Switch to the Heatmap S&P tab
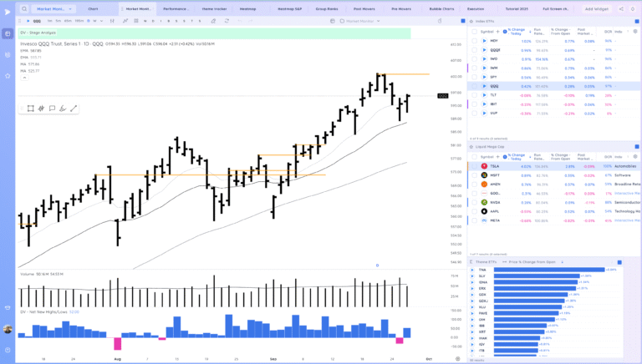642x364 pixels. point(289,8)
